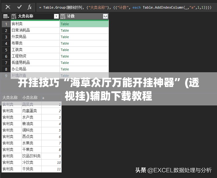Select the 布草类 cell
217x178 pixels.
click(35, 43)
